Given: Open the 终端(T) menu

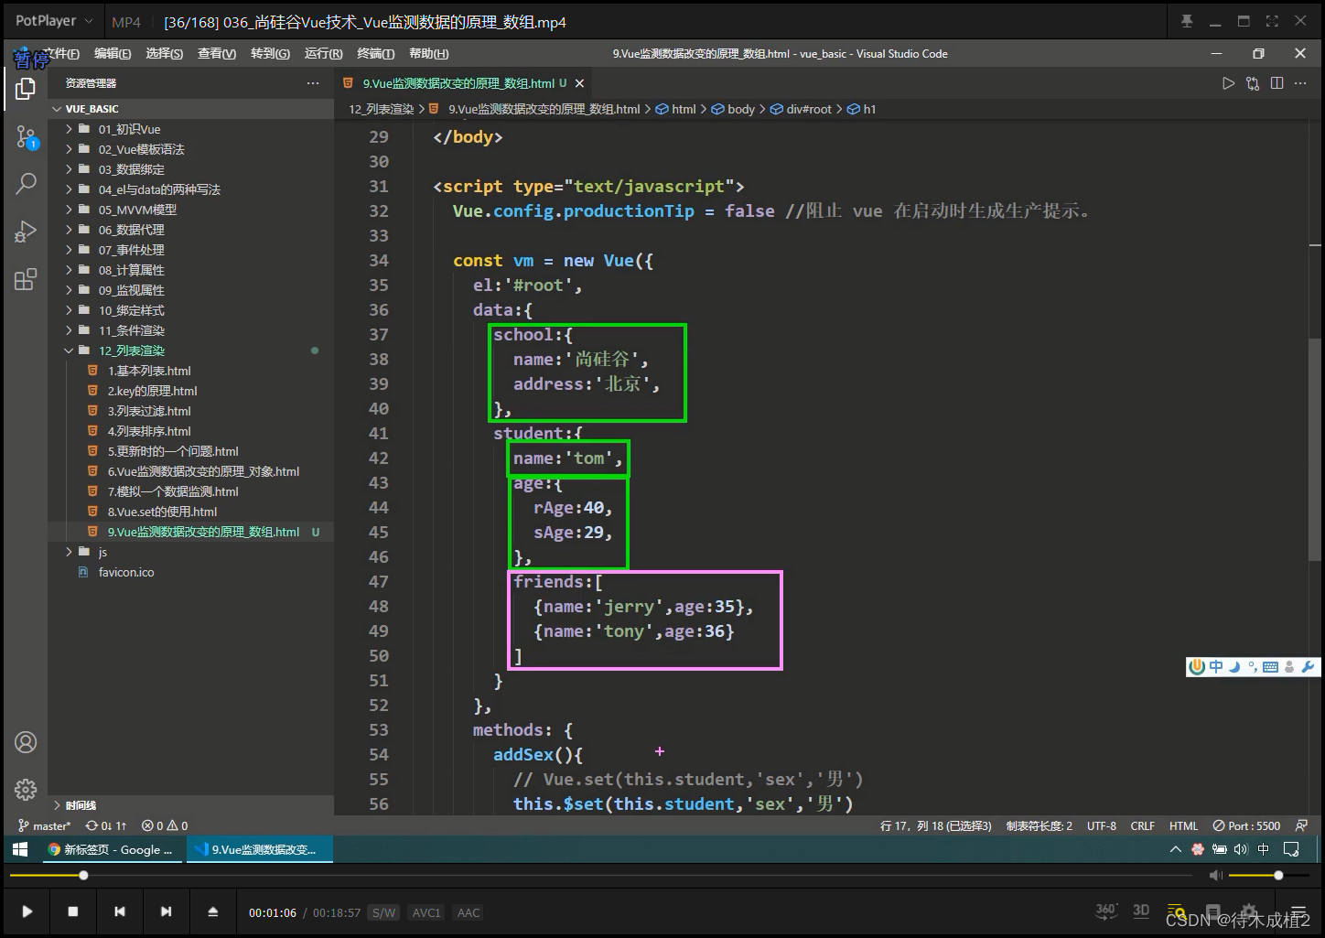Looking at the screenshot, I should (375, 54).
